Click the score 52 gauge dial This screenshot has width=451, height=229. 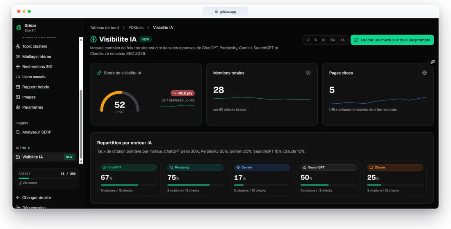click(120, 102)
